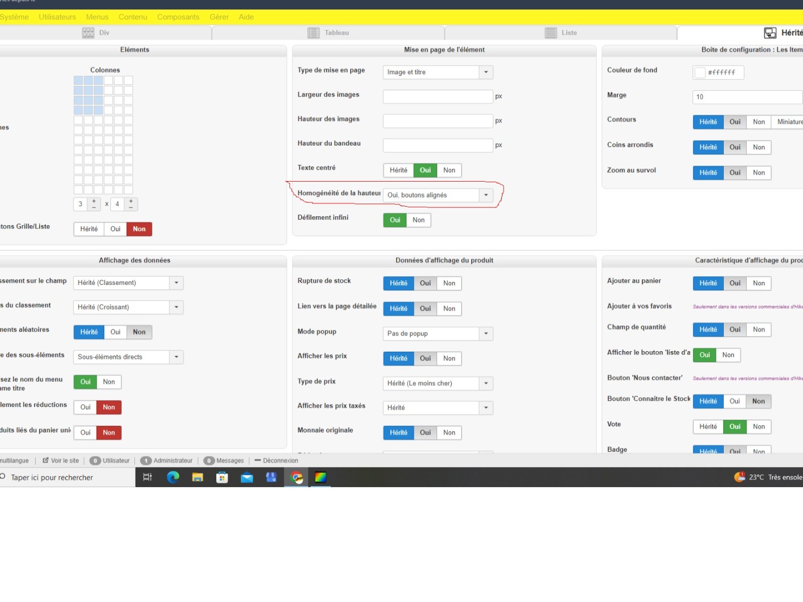Set Grille/Liste buttons to Oui
The image size is (803, 602).
coord(115,229)
